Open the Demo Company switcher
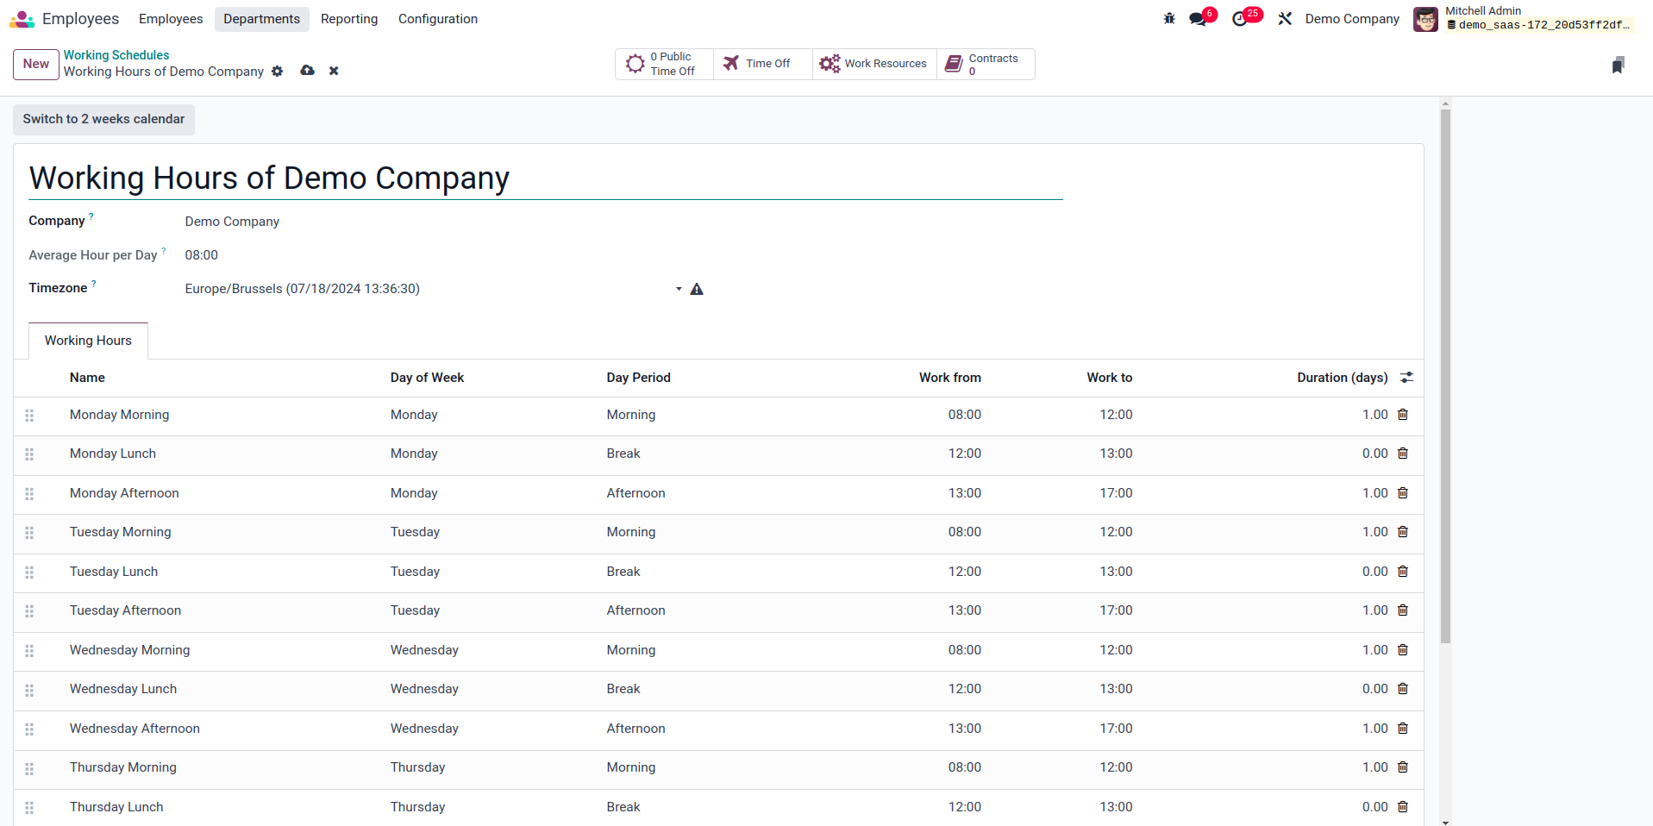Viewport: 1653px width, 826px height. (x=1352, y=19)
